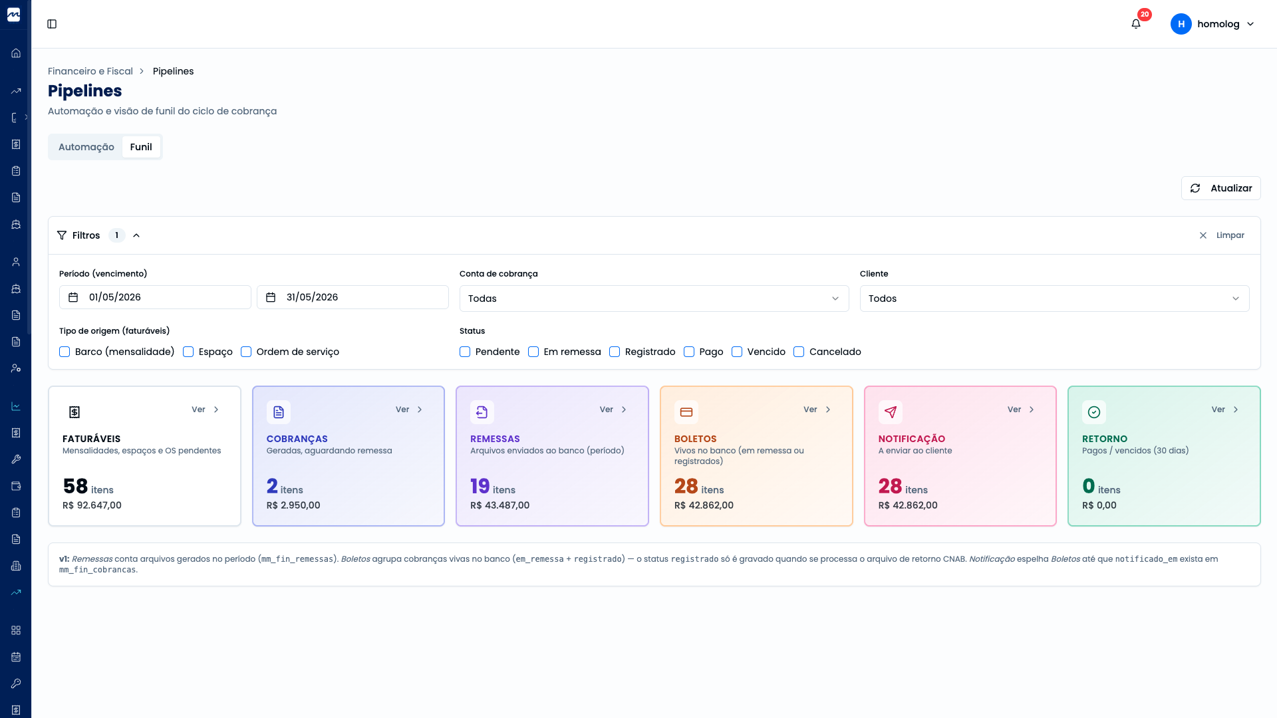
Task: Click the Faturáveis card dollar icon
Action: coord(74,412)
